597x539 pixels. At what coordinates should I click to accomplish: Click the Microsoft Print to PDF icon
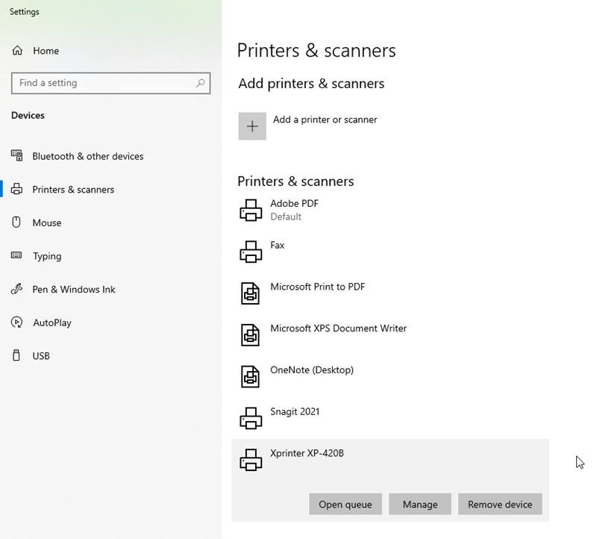[x=251, y=293]
